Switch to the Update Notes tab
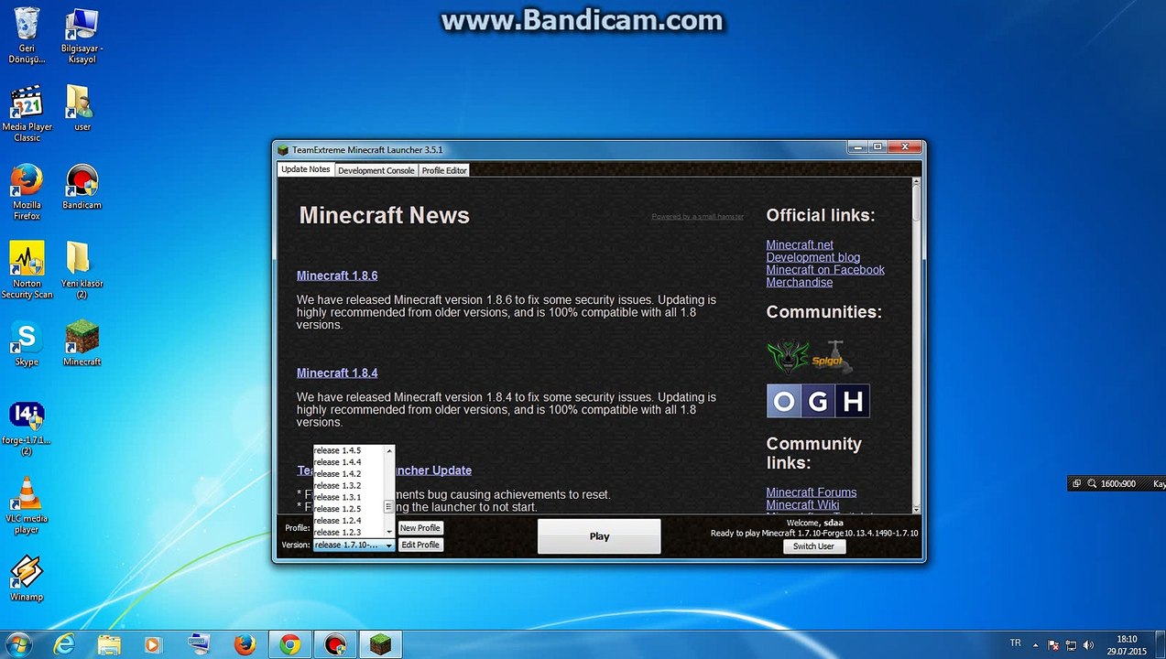The image size is (1166, 659). (x=306, y=169)
